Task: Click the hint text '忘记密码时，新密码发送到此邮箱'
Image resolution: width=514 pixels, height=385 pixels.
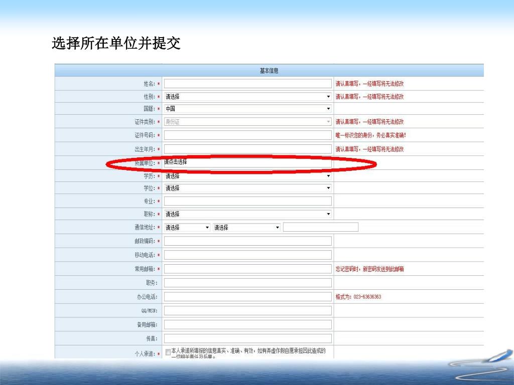Action: (369, 269)
